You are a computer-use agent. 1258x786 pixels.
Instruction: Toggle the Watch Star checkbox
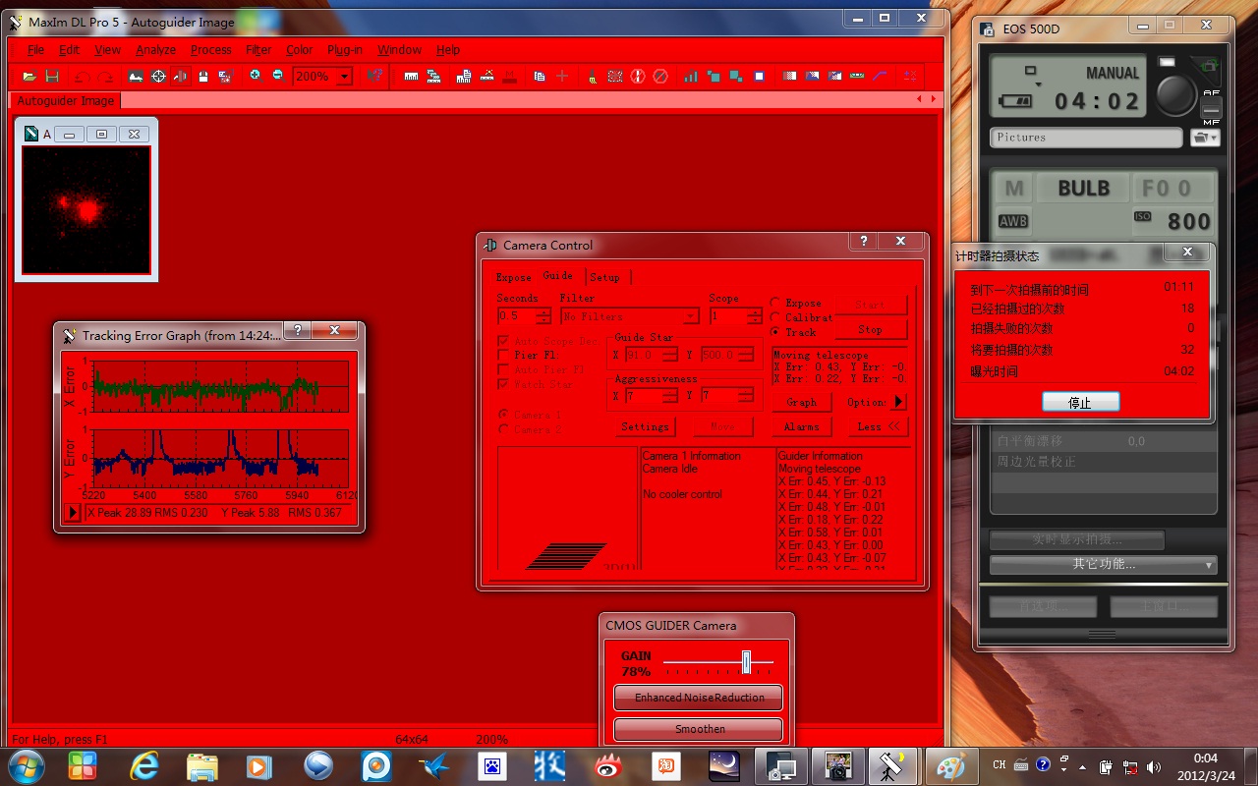(504, 384)
